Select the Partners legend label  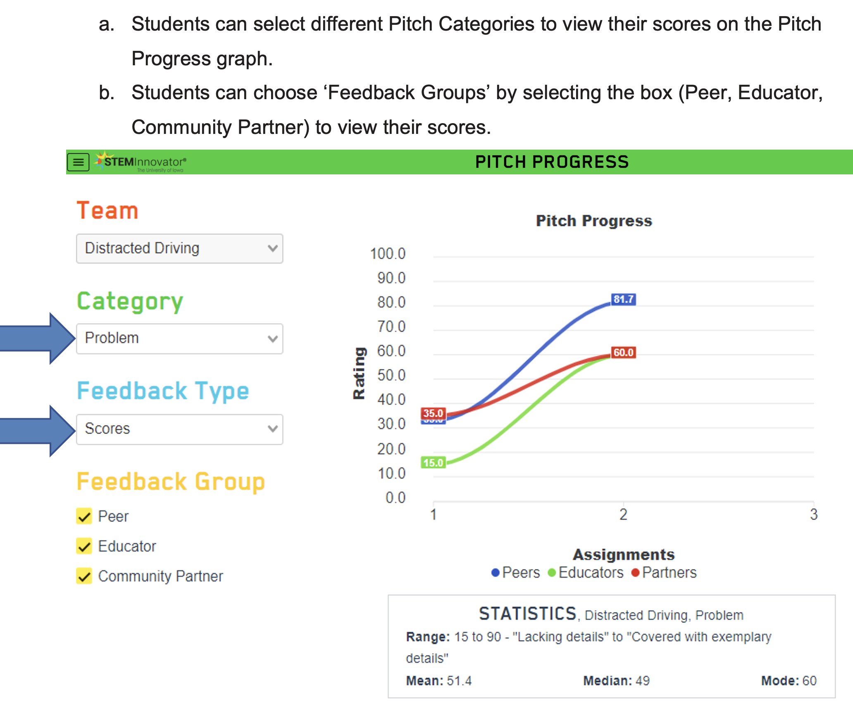669,573
